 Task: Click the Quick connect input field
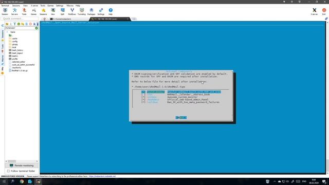tap(20, 18)
